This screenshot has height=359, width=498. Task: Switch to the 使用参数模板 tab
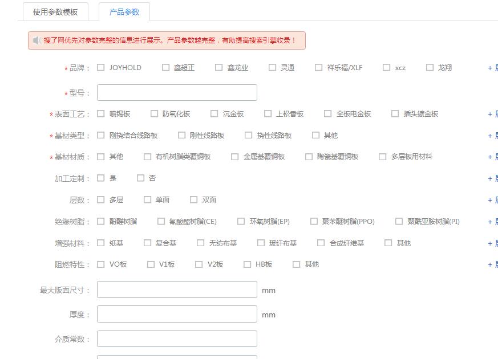tap(55, 12)
